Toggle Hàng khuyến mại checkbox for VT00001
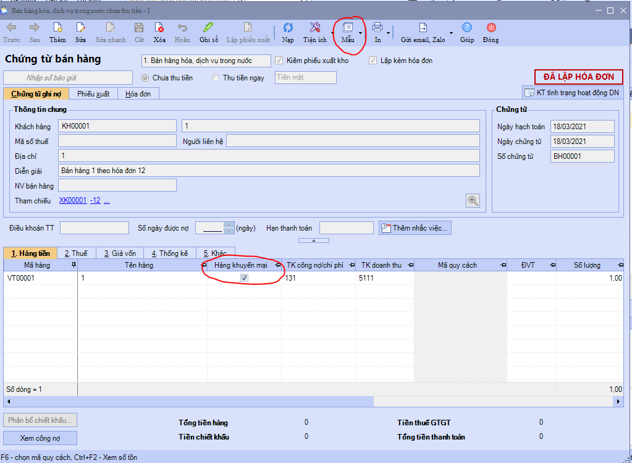This screenshot has height=463, width=632. [244, 278]
